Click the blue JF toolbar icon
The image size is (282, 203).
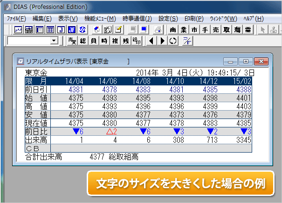click(72, 30)
